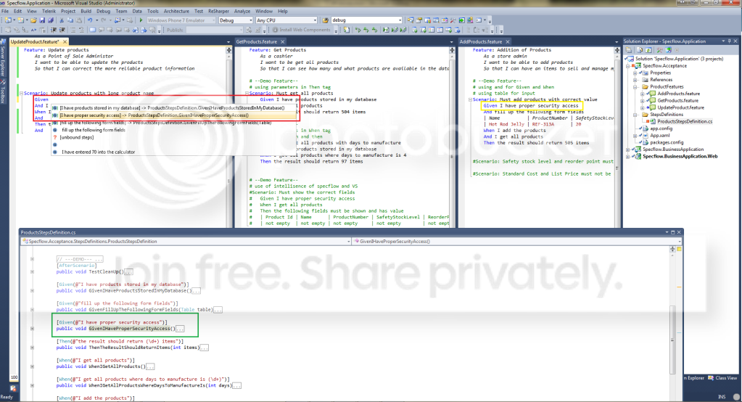Collapse the ProductFeatures folder

pos(635,86)
